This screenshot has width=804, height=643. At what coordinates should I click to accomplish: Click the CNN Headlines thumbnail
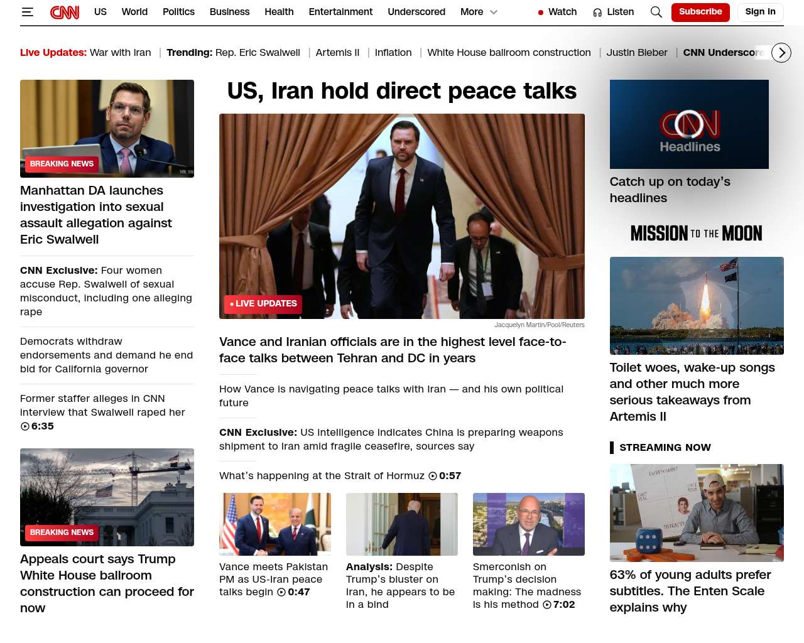pos(689,124)
